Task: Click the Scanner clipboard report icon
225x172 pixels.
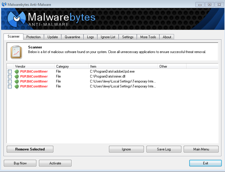Action: [16, 52]
